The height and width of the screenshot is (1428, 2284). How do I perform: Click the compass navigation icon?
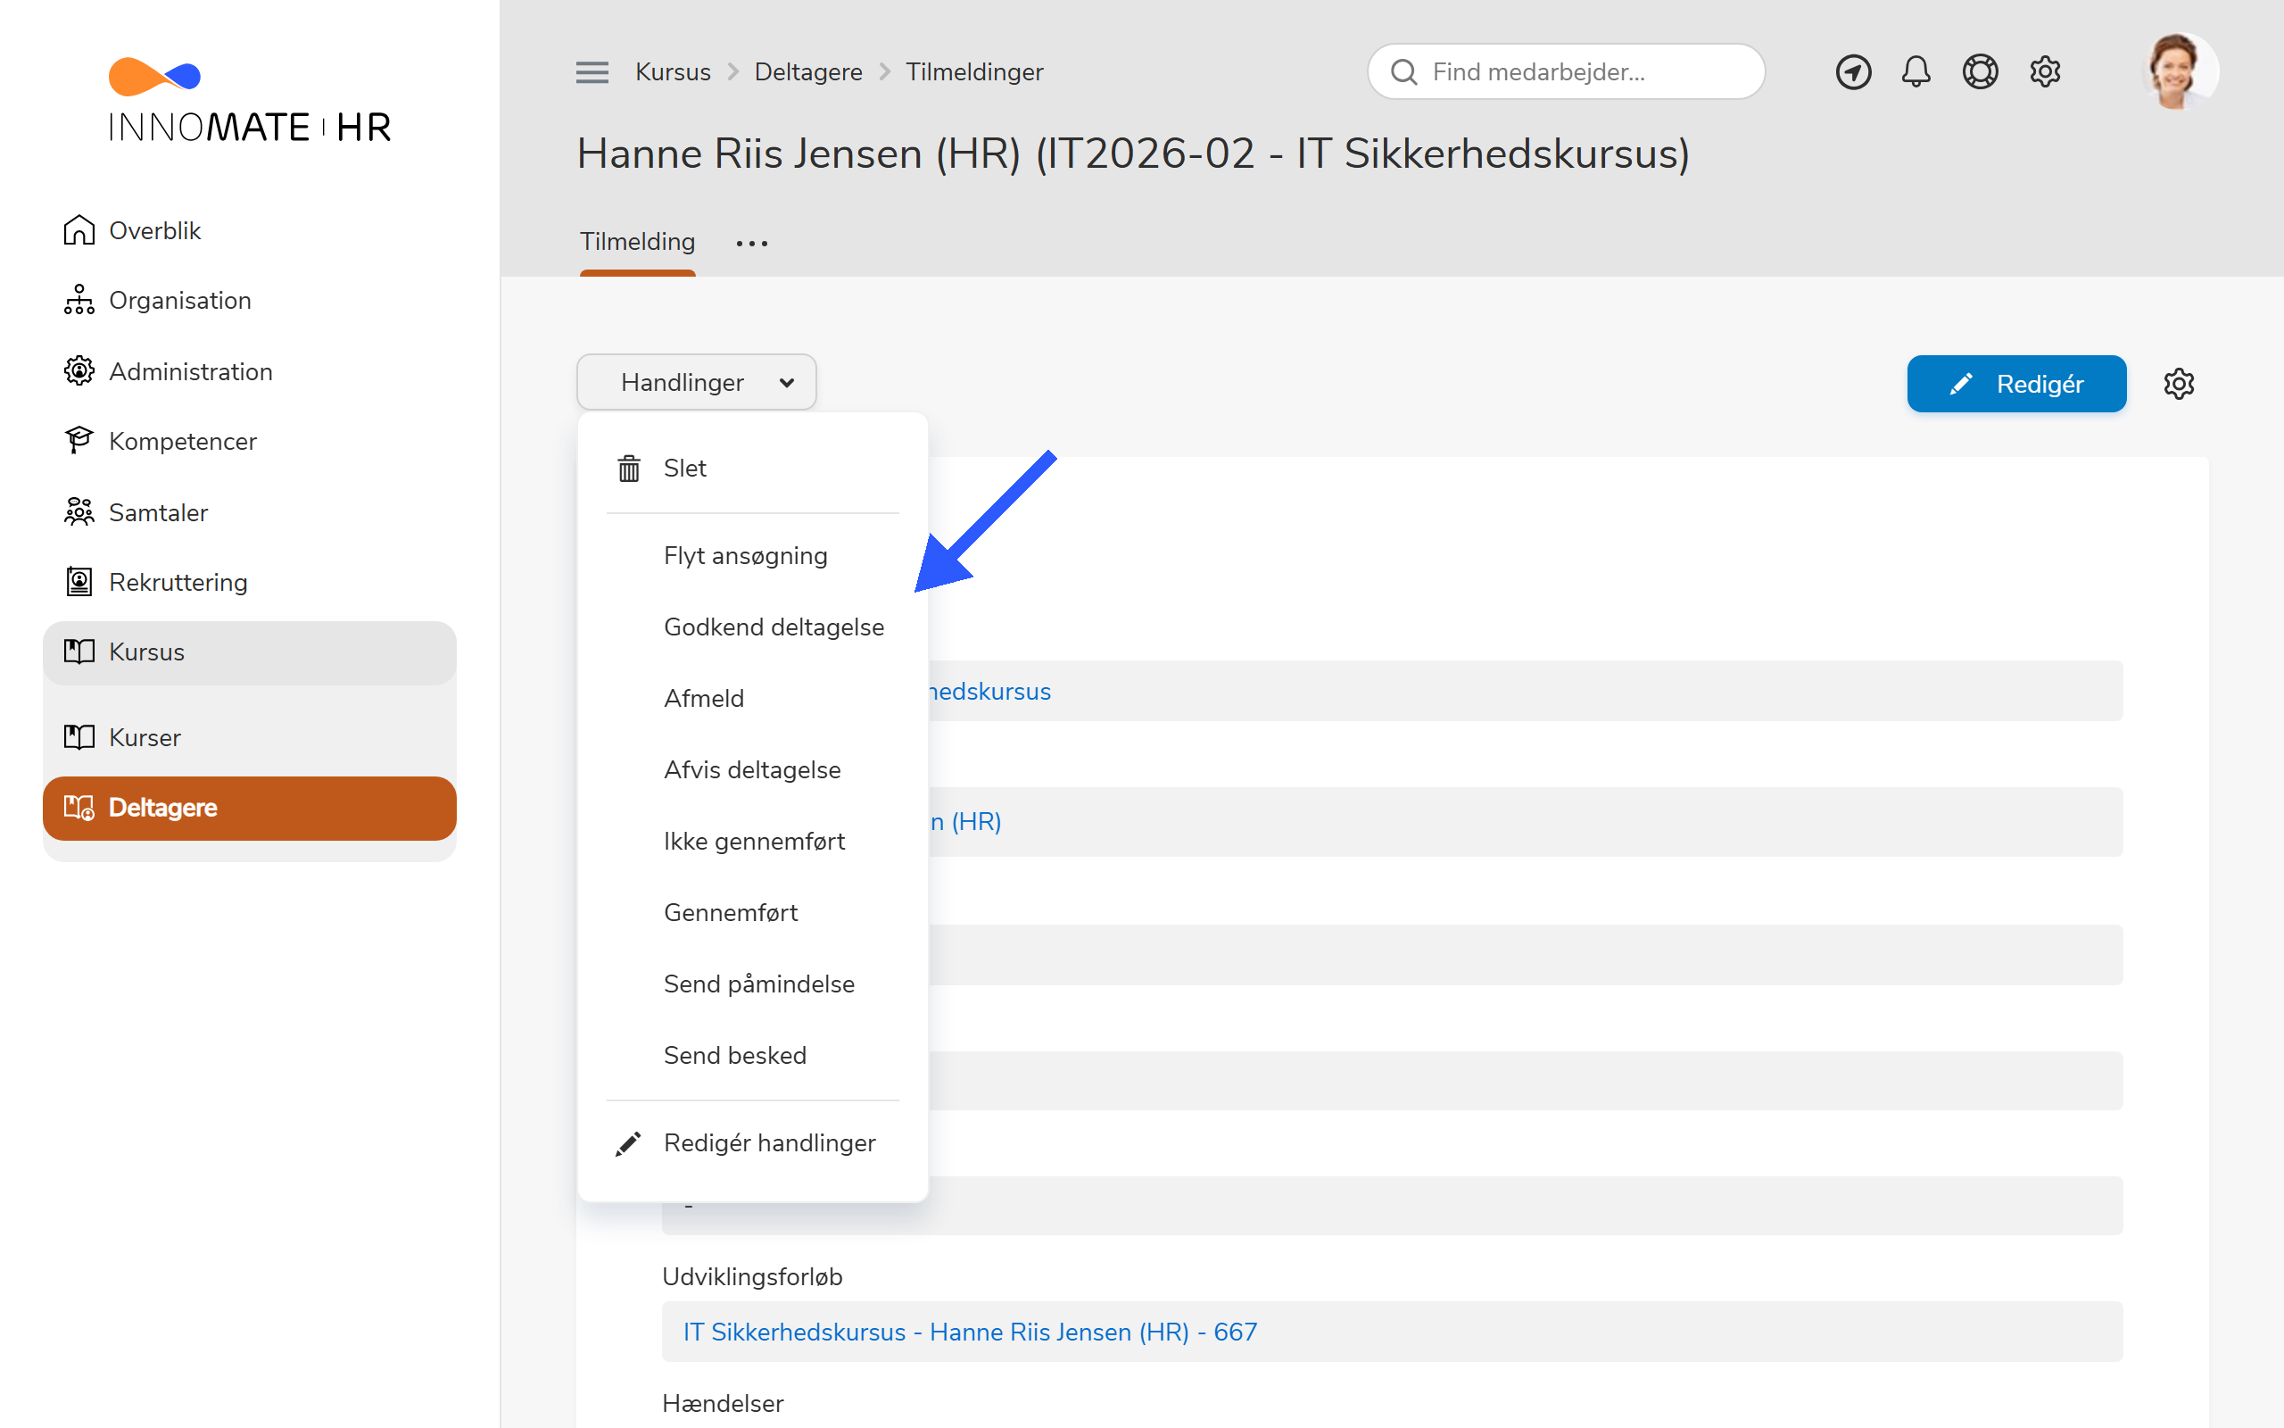click(1853, 71)
